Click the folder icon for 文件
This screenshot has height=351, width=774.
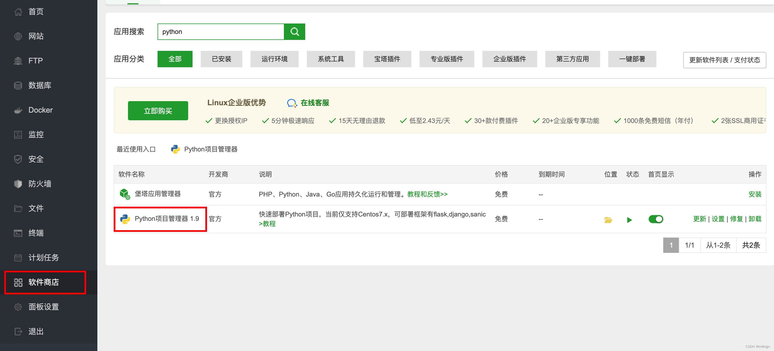pyautogui.click(x=18, y=209)
